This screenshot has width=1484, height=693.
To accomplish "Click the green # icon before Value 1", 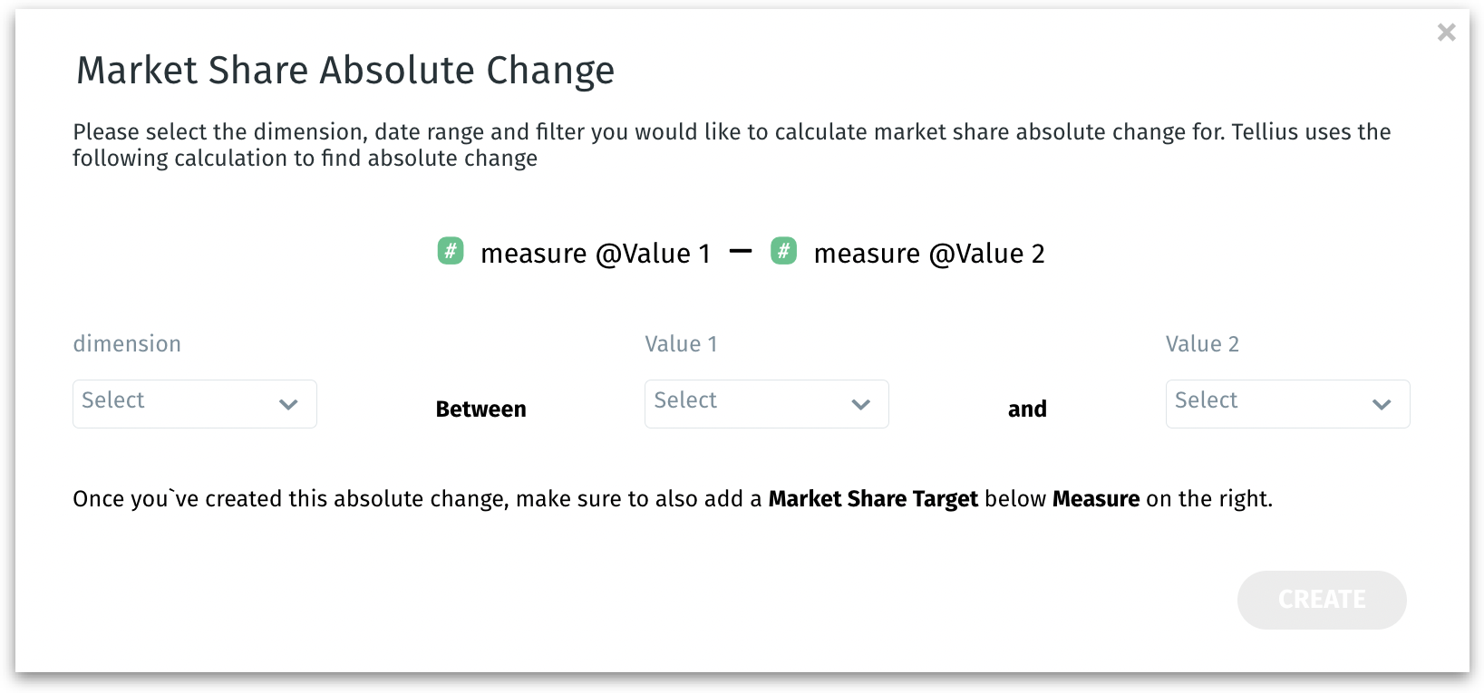I will coord(451,251).
